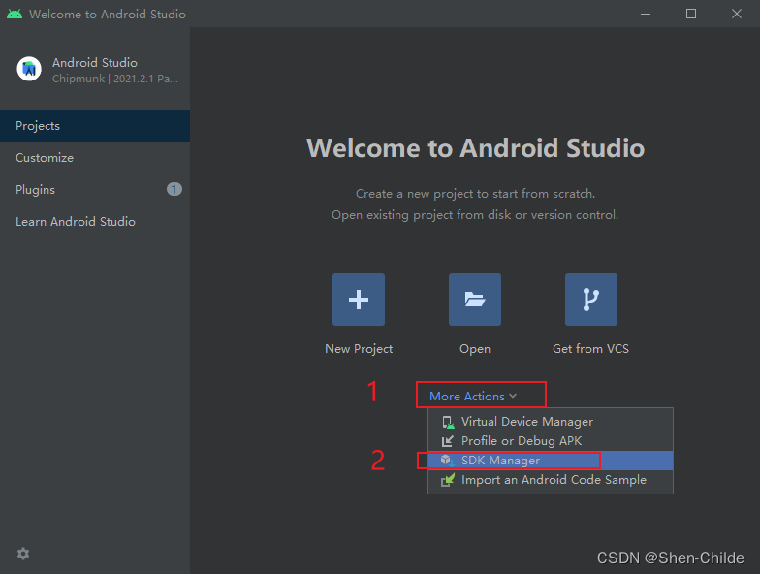The height and width of the screenshot is (574, 760).
Task: Open Learn Android Studio tab
Action: coord(95,221)
